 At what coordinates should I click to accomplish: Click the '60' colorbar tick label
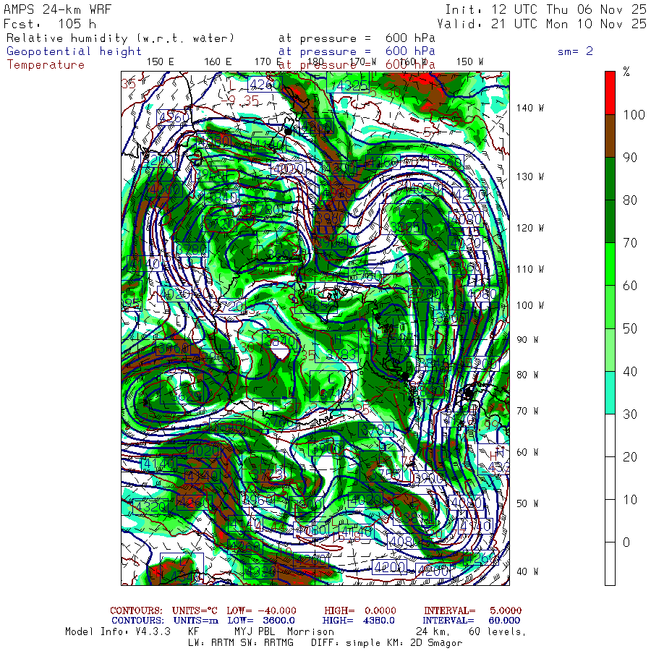pos(630,286)
